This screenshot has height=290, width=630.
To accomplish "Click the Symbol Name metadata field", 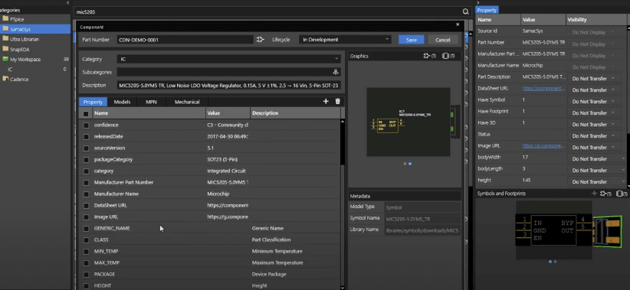I will [x=422, y=219].
